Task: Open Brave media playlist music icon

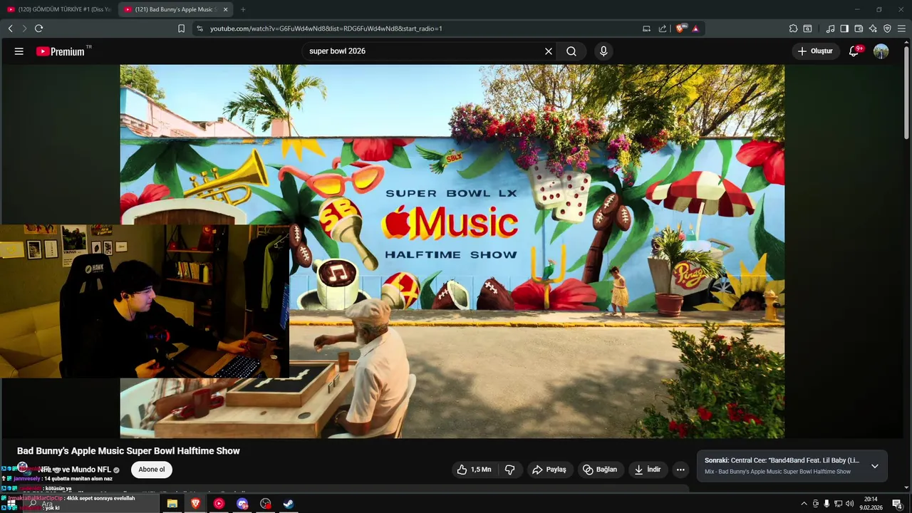Action: tap(830, 28)
